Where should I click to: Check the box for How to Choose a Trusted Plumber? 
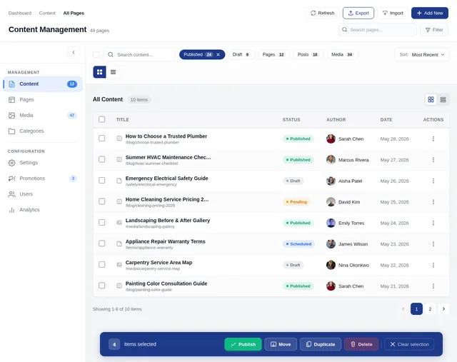coord(101,138)
